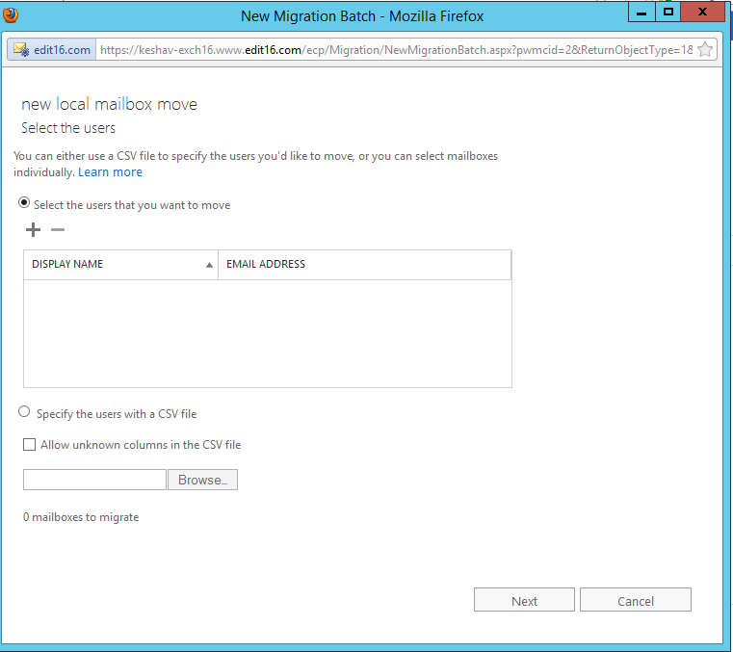The width and height of the screenshot is (733, 652).
Task: Click the Browse... button
Action: click(202, 480)
